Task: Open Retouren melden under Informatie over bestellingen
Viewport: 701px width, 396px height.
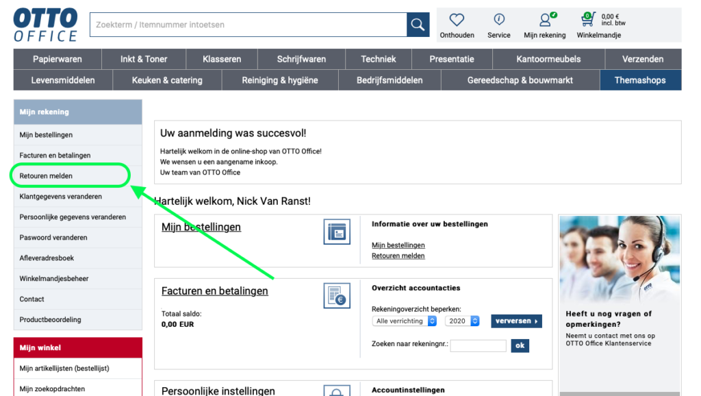Action: (x=398, y=256)
